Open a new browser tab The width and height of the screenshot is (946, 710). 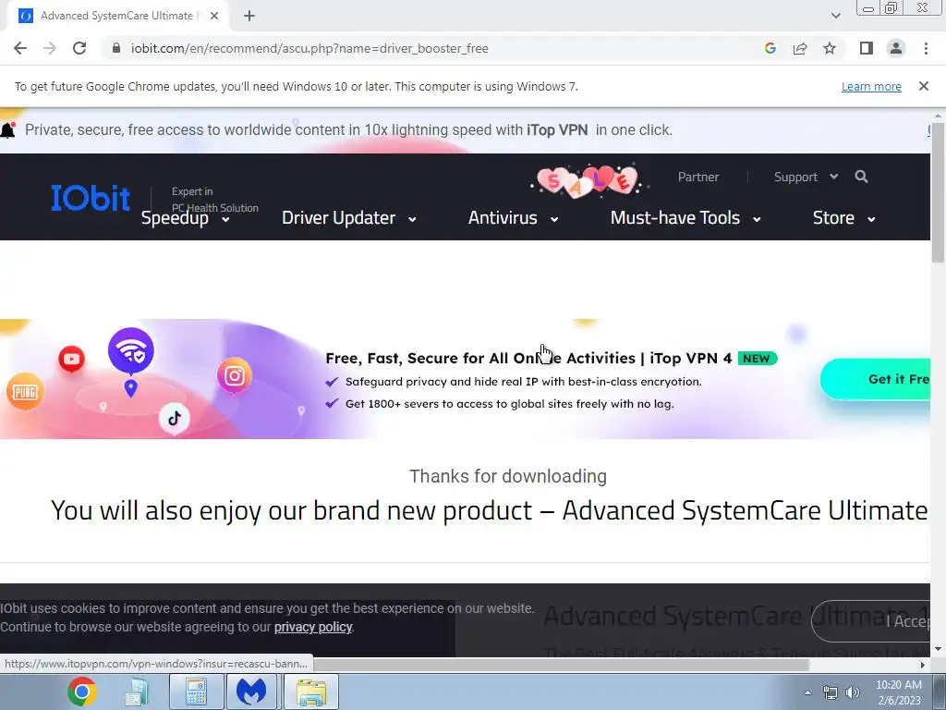tap(249, 16)
